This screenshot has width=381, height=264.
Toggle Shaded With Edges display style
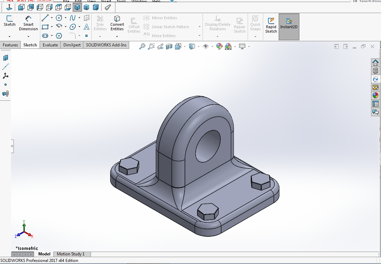tap(78, 7)
